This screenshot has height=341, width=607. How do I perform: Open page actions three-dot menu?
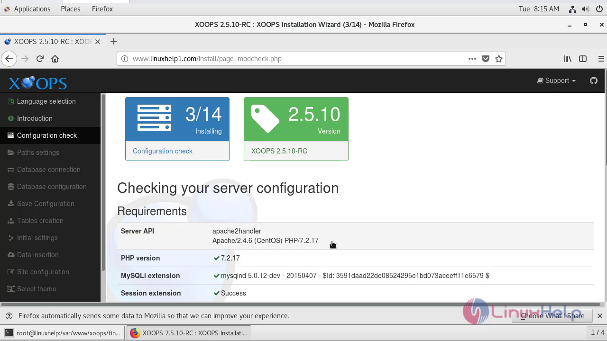[472, 59]
